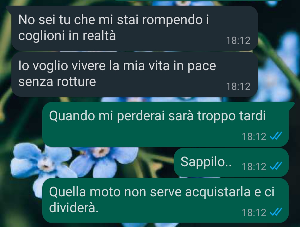300x227 pixels.
Task: Click the 18:12 timestamp on the first received message
Action: (238, 40)
